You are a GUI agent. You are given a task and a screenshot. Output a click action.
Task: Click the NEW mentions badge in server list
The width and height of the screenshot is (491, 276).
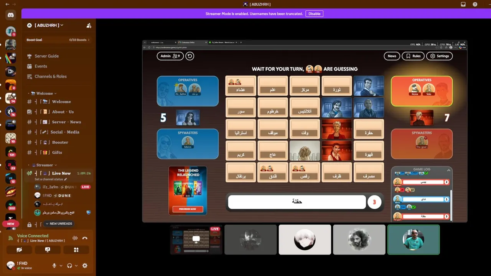(x=11, y=224)
